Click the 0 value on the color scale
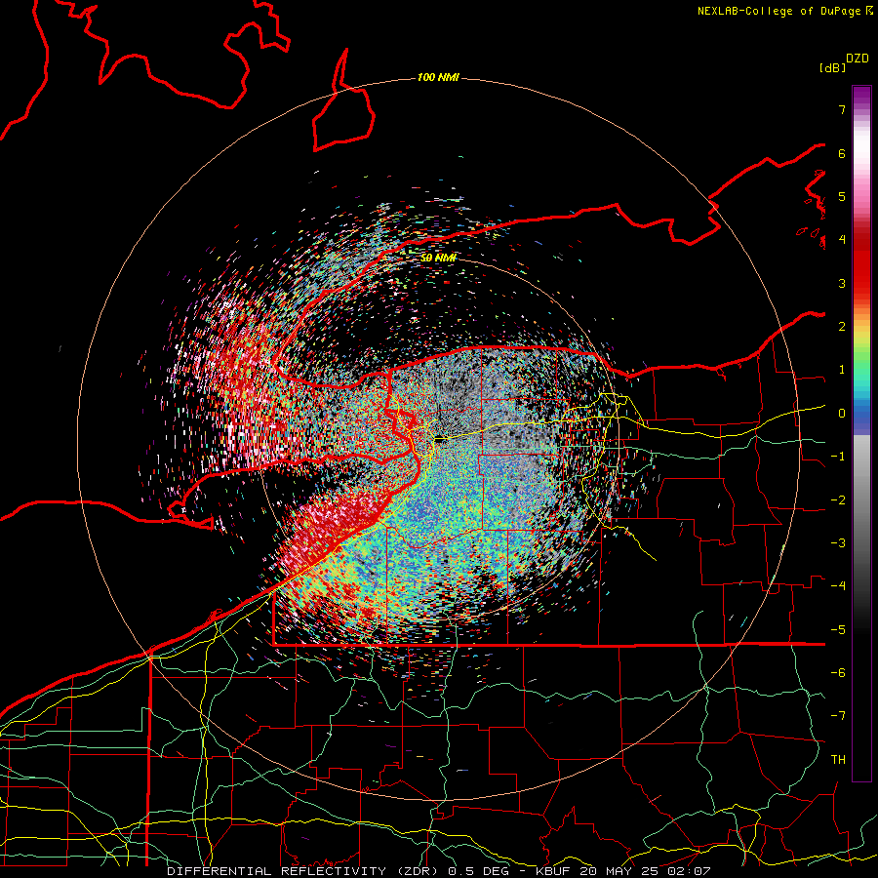Screen dimensions: 878x878 click(x=842, y=414)
